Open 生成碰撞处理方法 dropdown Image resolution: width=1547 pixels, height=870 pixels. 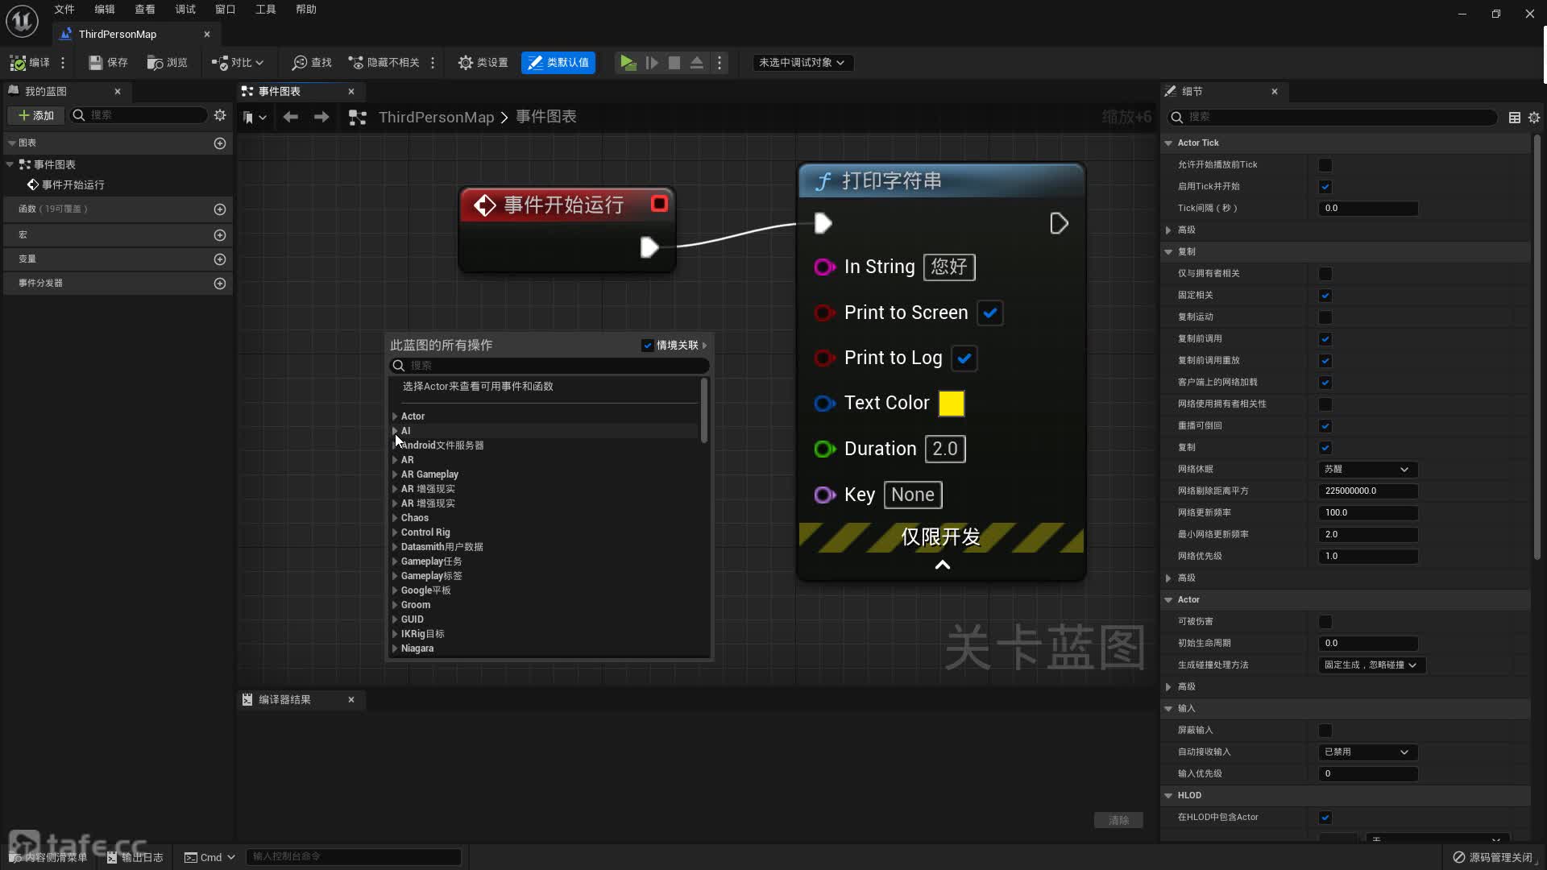click(x=1371, y=665)
